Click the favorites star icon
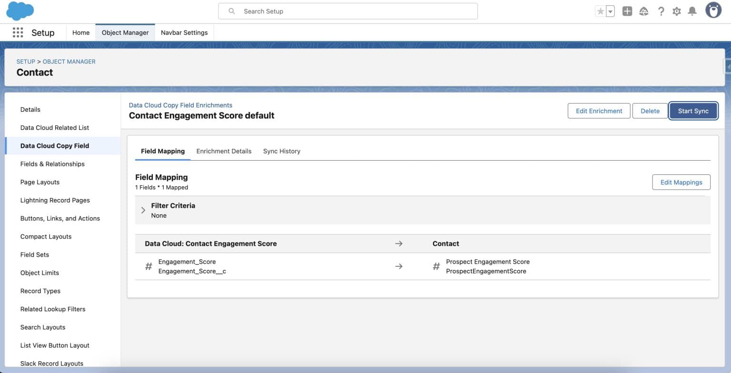731x373 pixels. [601, 11]
